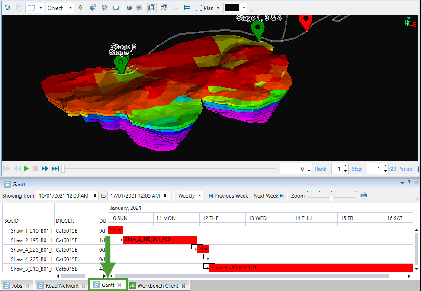Click the Gantt print icon
421x291 pixels.
click(364, 195)
